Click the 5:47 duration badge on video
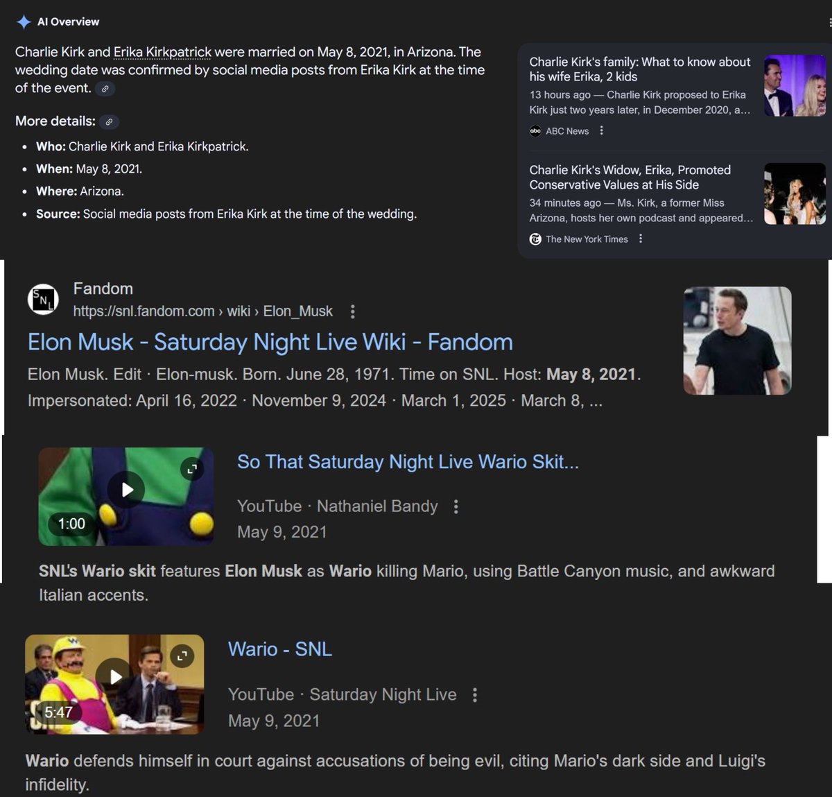The height and width of the screenshot is (797, 832). pyautogui.click(x=58, y=712)
